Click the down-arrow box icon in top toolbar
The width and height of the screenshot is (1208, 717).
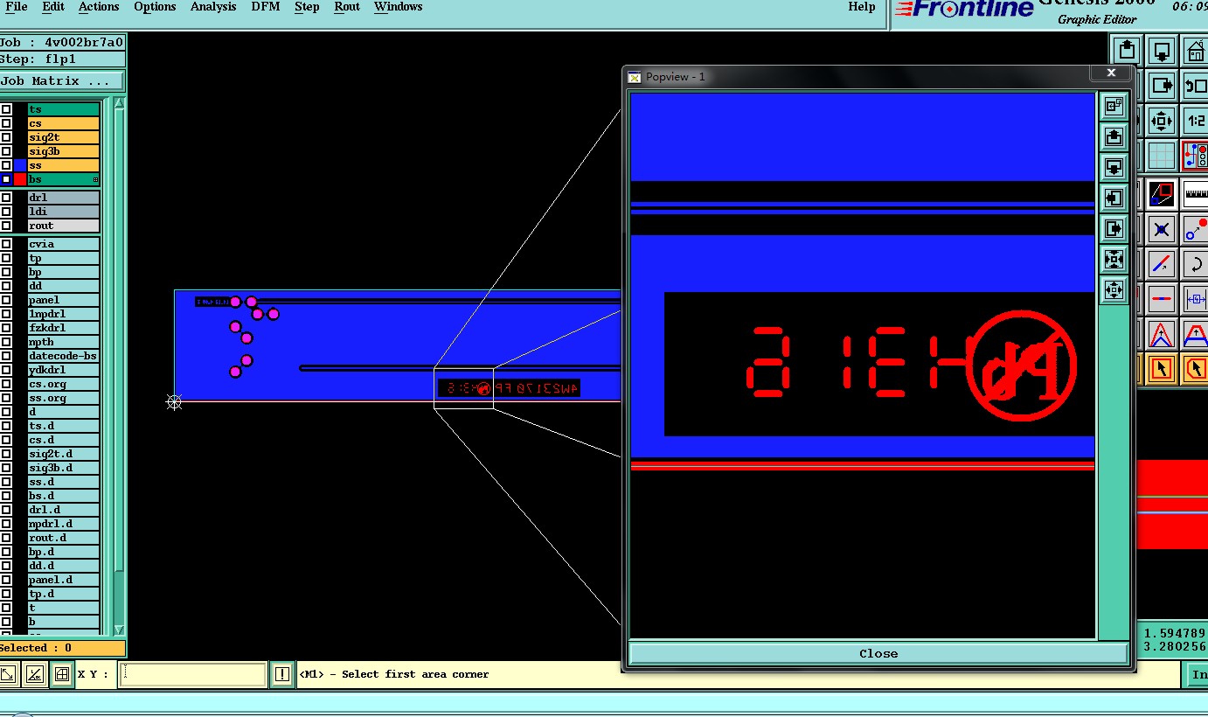pyautogui.click(x=1161, y=51)
